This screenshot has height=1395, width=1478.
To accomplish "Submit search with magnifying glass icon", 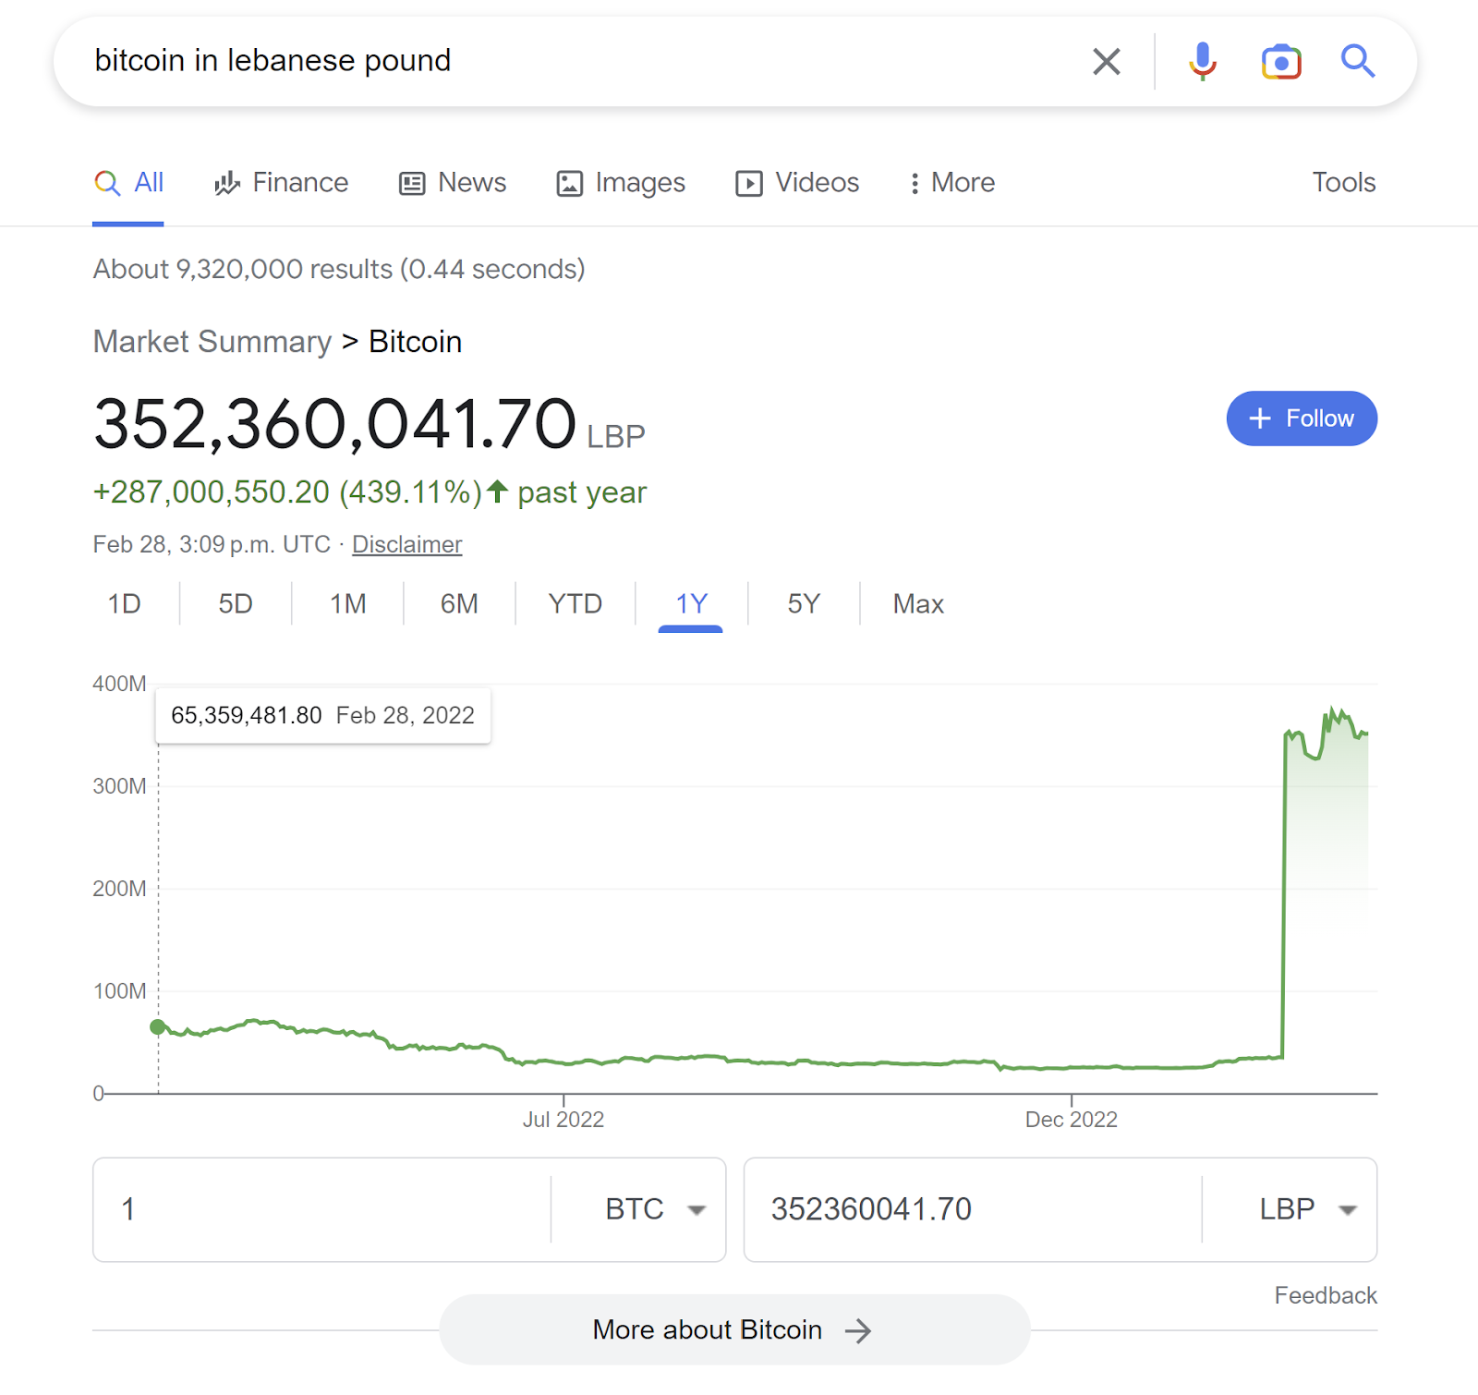I will [1358, 61].
